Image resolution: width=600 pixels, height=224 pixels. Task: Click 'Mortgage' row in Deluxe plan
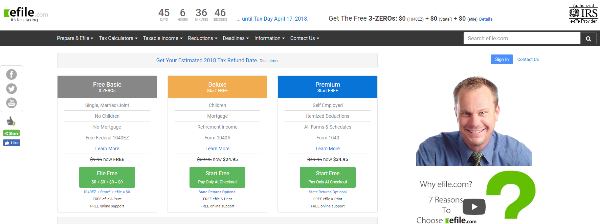pyautogui.click(x=217, y=116)
